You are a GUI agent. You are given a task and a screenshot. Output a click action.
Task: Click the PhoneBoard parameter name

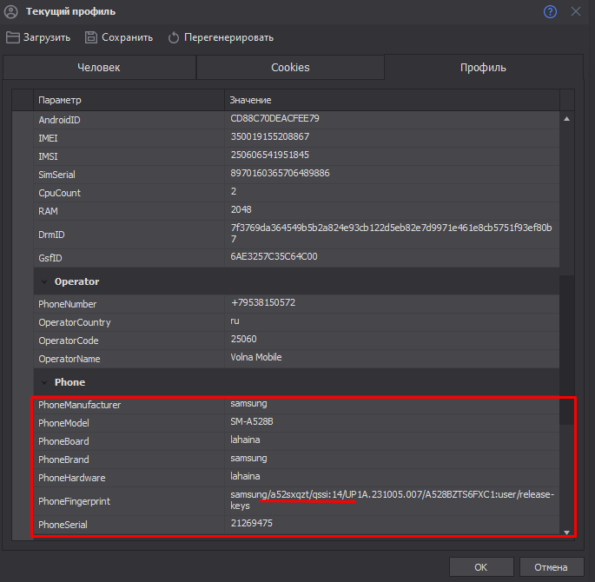[63, 441]
